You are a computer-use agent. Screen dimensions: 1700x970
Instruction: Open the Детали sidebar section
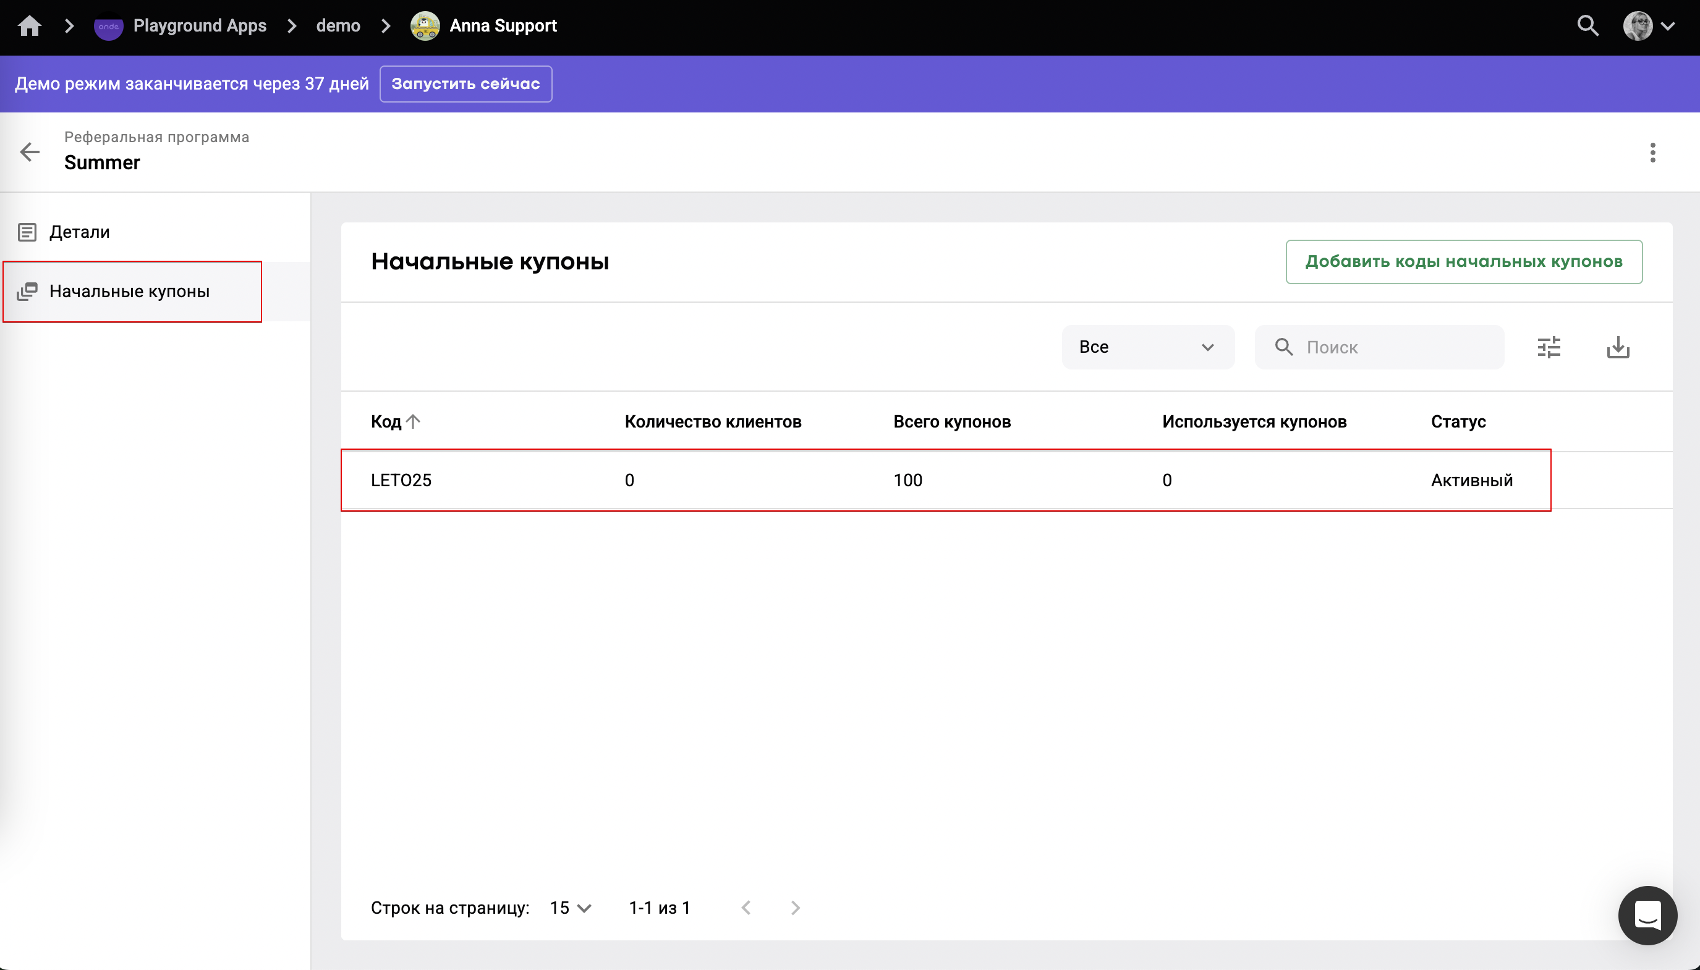[79, 232]
